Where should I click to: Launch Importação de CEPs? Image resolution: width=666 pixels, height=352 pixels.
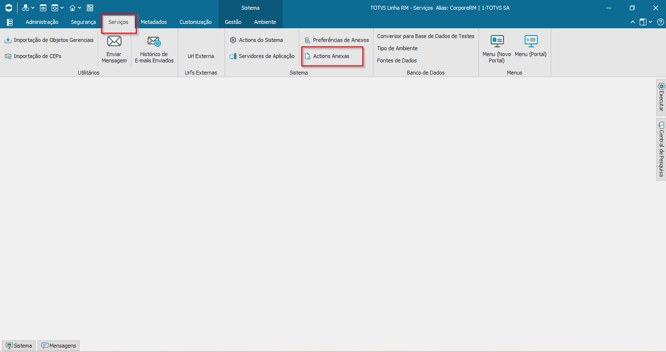click(x=33, y=56)
